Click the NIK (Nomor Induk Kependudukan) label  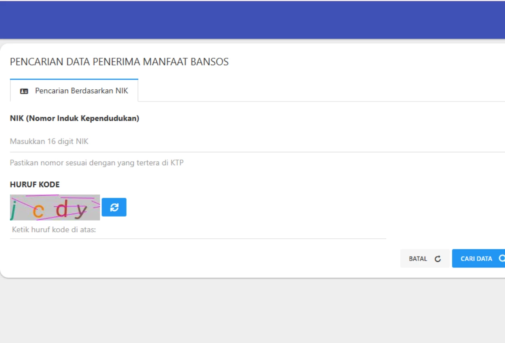click(x=75, y=119)
